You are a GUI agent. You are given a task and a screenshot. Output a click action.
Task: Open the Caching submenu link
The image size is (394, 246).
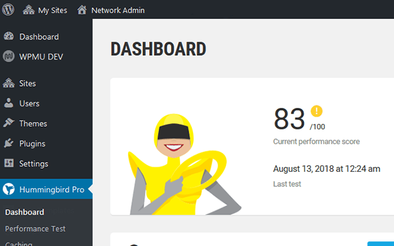click(18, 243)
